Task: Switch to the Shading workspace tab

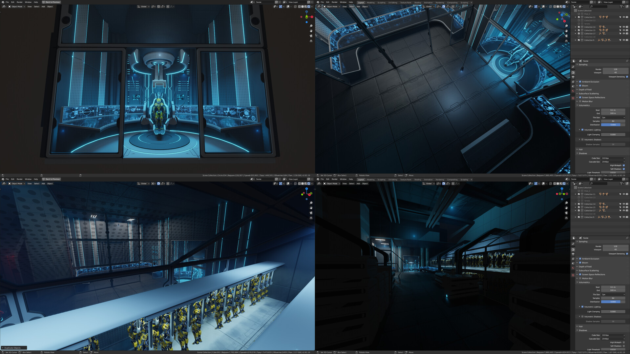Action: (x=418, y=2)
